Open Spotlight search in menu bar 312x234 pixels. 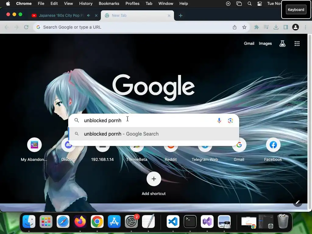tap(249, 4)
